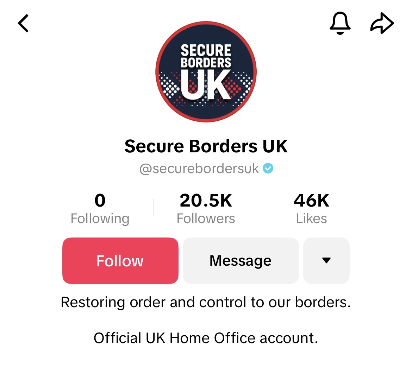Tap the 20.5K followers number
The image size is (412, 367).
click(206, 201)
